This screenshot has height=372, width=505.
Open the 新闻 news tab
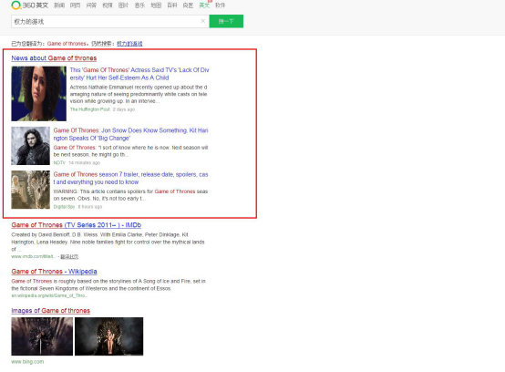click(x=59, y=5)
